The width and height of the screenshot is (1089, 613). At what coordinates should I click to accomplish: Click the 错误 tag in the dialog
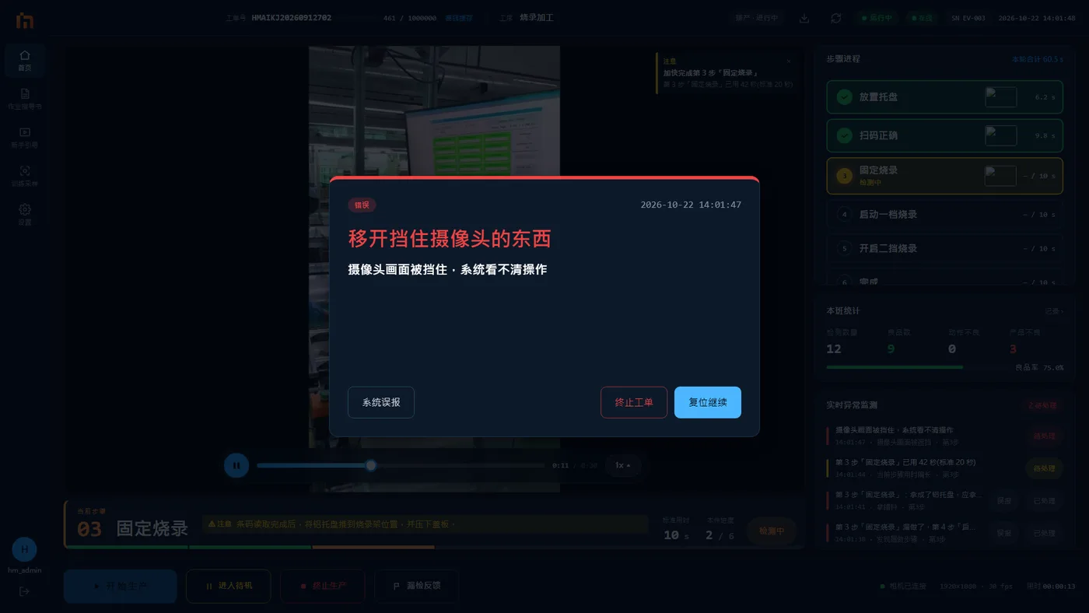(362, 205)
